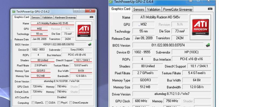Switch to the Hardware Giveaway tab
271x107 pixels.
pos(65,17)
